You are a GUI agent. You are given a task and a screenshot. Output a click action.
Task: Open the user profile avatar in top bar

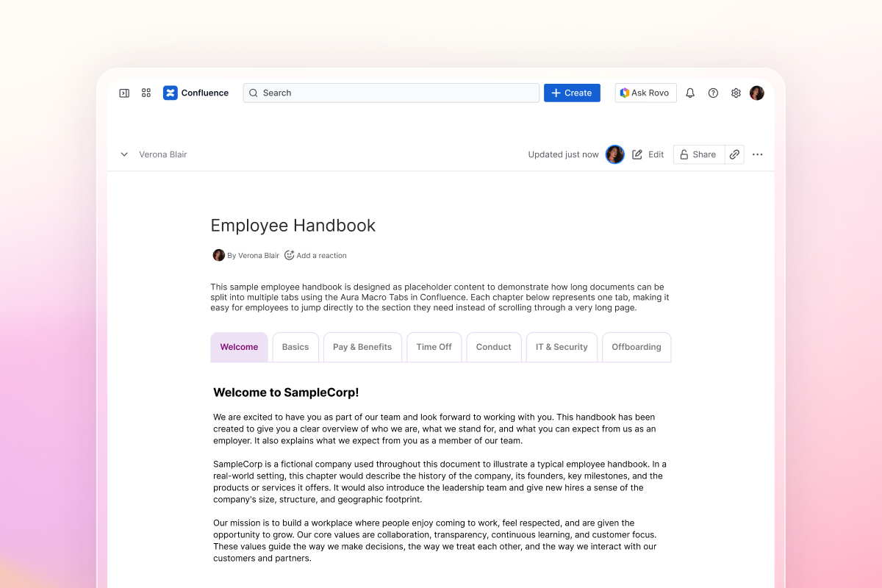tap(757, 93)
